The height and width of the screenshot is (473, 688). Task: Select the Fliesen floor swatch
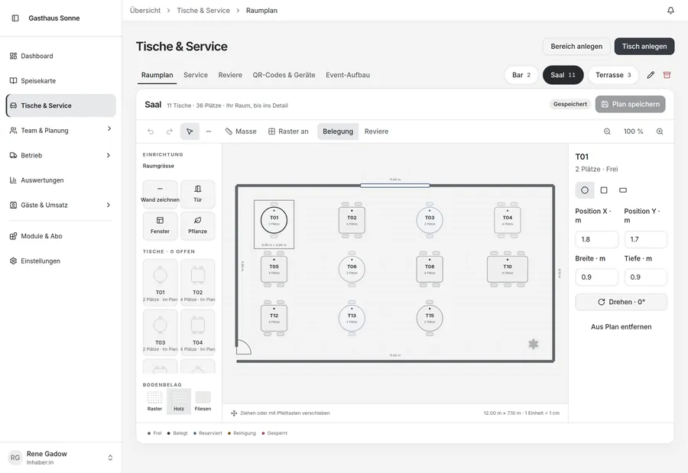point(203,401)
